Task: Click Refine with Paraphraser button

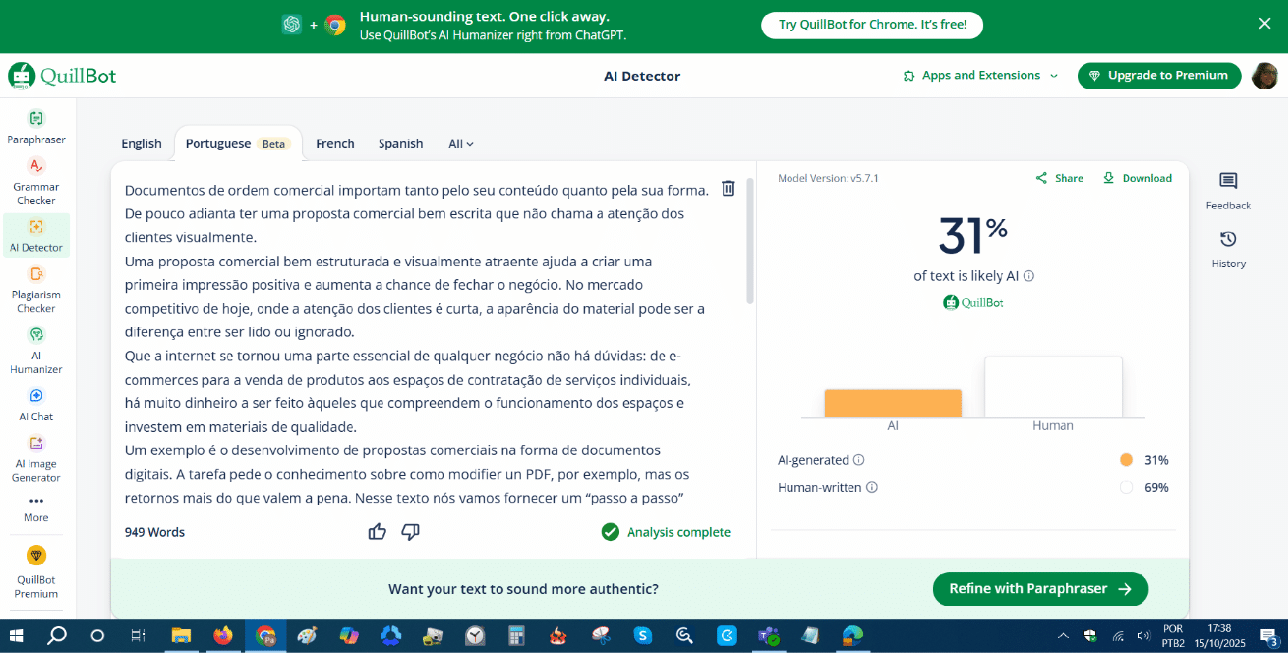Action: coord(1039,589)
